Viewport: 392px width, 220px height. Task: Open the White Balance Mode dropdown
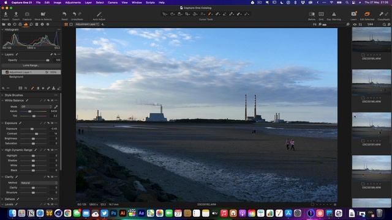click(x=36, y=106)
